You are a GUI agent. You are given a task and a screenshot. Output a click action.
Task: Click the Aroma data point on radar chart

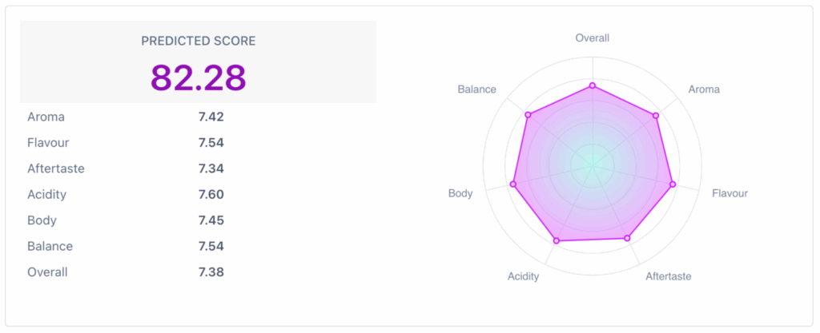[656, 115]
